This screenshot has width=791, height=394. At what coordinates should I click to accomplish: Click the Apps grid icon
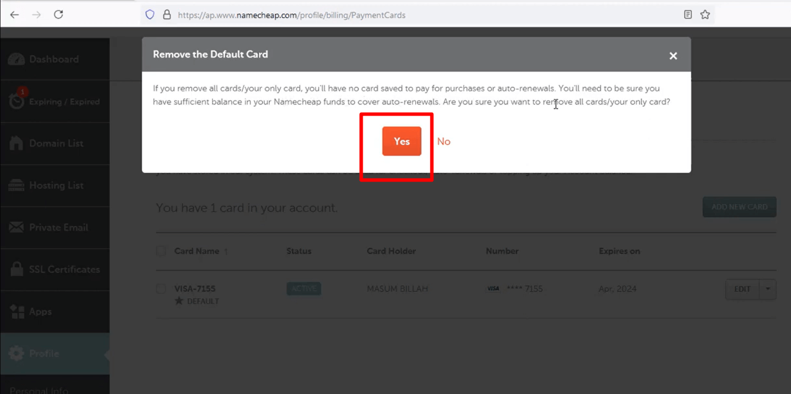[16, 311]
